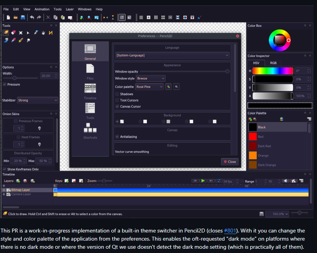Select the Brush tool
The image size is (317, 253).
point(21,40)
